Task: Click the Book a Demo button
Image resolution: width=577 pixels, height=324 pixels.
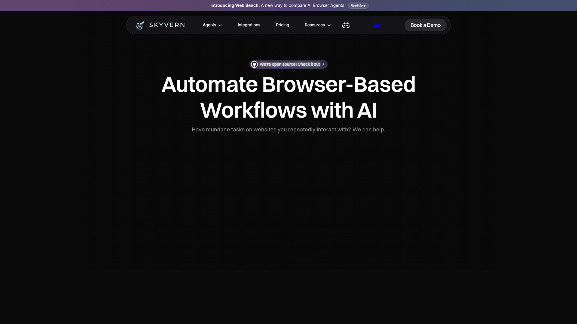Action: pyautogui.click(x=425, y=25)
